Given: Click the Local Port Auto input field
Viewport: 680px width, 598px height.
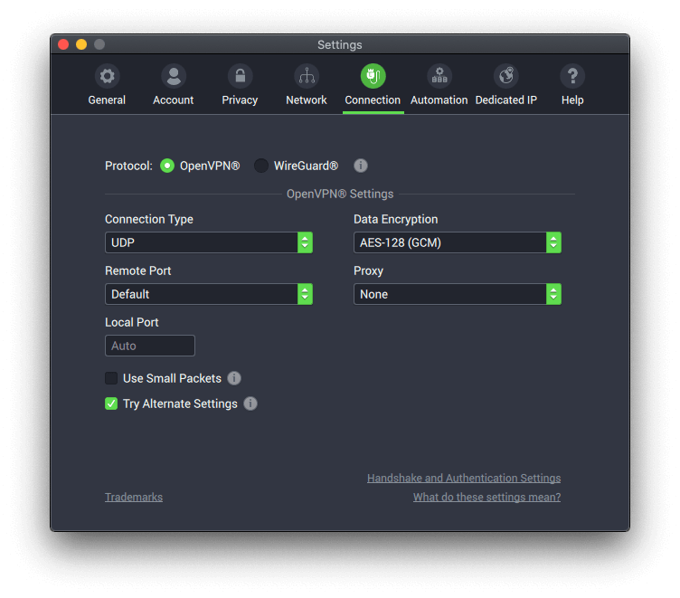Looking at the screenshot, I should coord(150,346).
